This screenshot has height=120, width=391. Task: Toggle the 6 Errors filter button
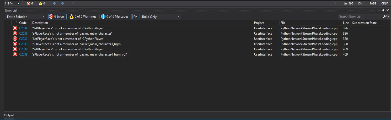pyautogui.click(x=57, y=17)
